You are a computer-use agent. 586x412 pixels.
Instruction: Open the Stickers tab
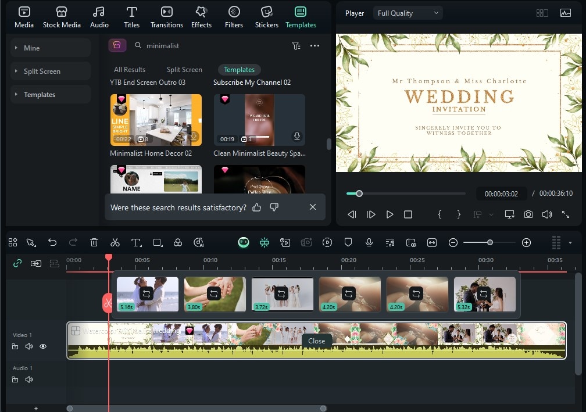[x=266, y=17]
